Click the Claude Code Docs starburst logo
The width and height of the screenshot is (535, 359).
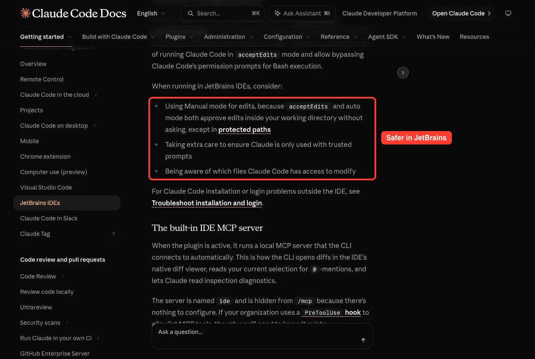pyautogui.click(x=25, y=13)
